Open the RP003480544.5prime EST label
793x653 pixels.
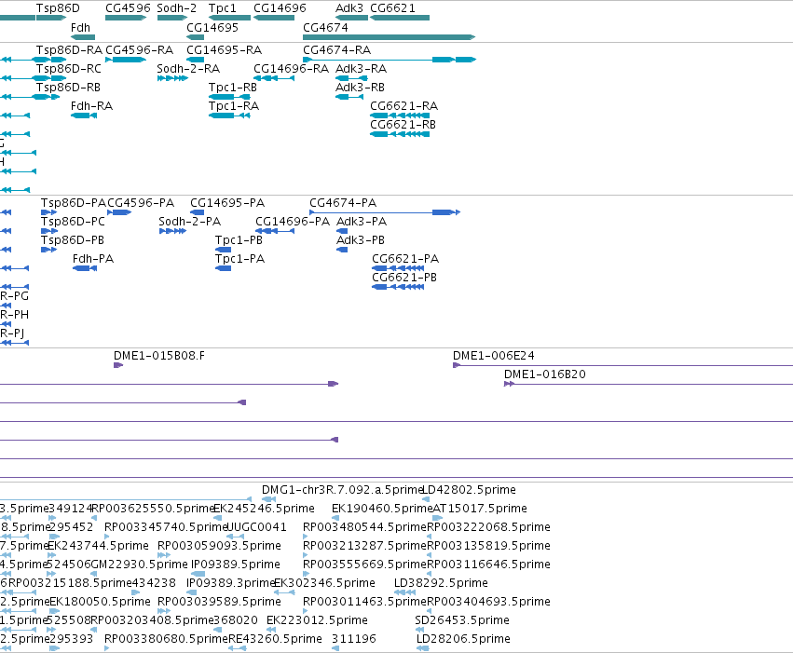coord(364,527)
